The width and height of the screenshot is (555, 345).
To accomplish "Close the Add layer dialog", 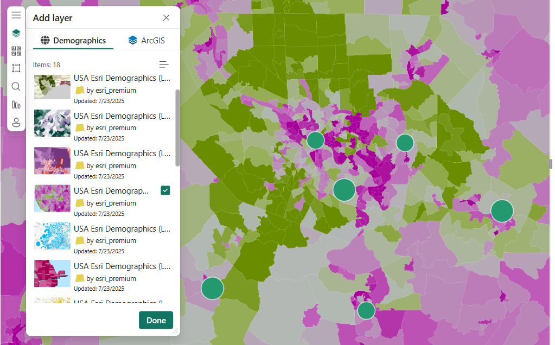I will pyautogui.click(x=166, y=17).
